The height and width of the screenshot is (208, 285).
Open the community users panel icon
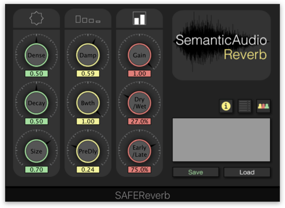coord(263,106)
